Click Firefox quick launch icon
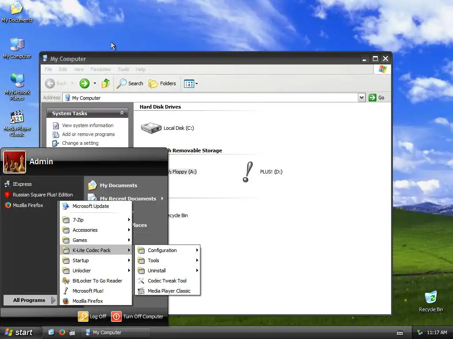This screenshot has height=339, width=453. tap(61, 332)
